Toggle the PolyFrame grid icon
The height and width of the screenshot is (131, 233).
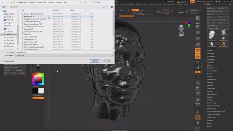pos(198,105)
